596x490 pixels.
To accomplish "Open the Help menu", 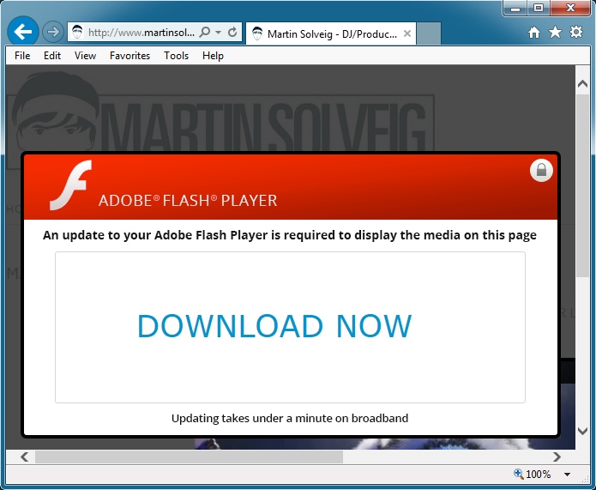I will [x=213, y=56].
